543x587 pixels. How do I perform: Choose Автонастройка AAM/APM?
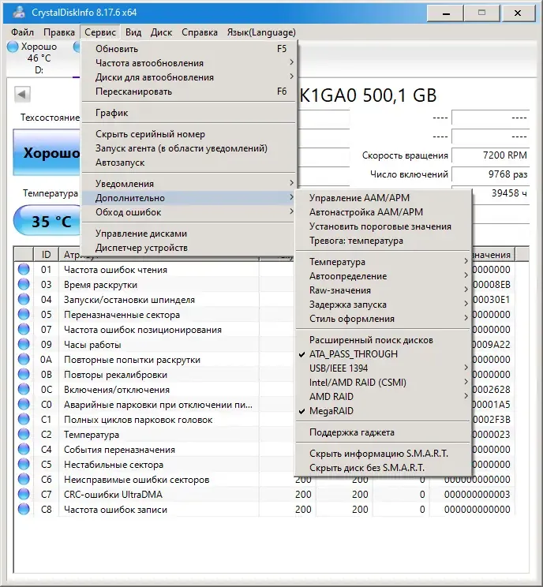(383, 212)
